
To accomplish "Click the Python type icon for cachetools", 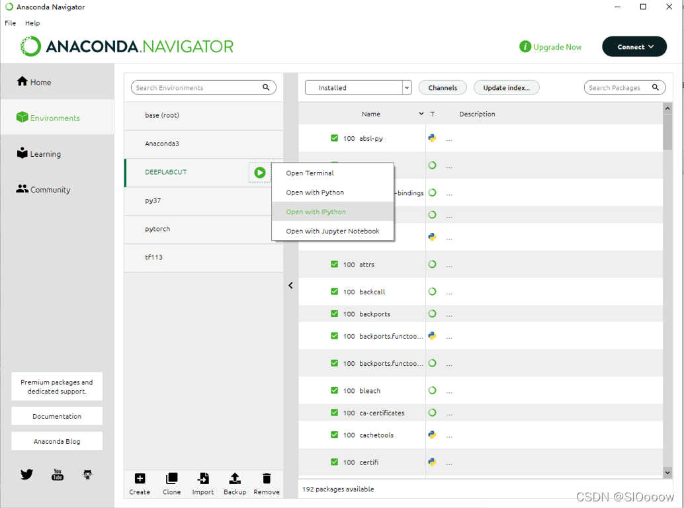I will click(x=432, y=435).
